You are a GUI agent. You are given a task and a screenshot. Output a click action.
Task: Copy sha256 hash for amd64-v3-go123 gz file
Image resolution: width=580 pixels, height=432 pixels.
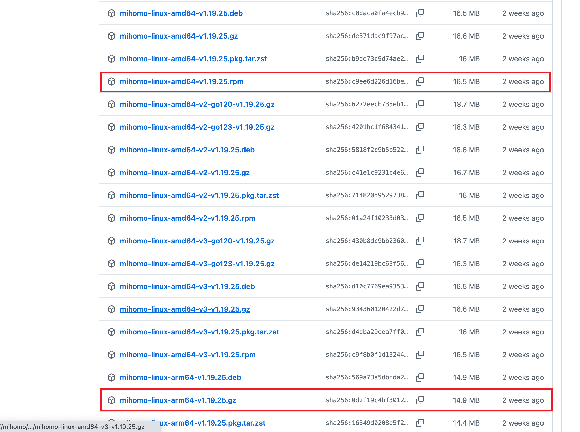420,264
